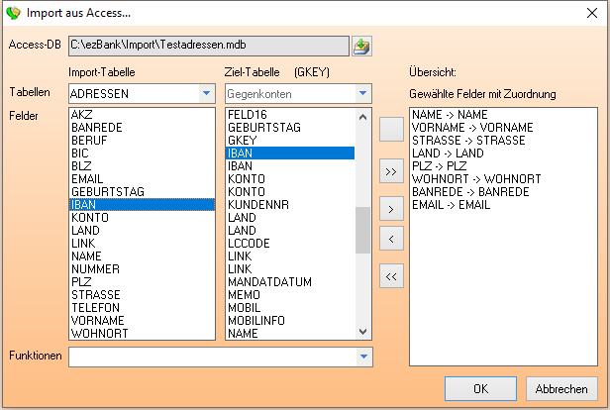Select GEBURTSTAG in the import fields list
Screen dimensions: 610x410
click(x=142, y=192)
